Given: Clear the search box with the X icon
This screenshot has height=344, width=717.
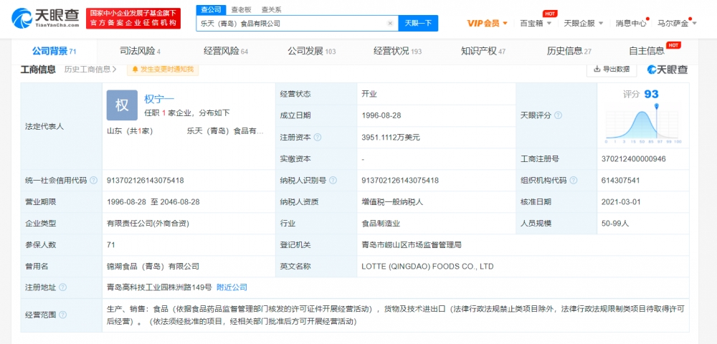Looking at the screenshot, I should click(x=390, y=23).
